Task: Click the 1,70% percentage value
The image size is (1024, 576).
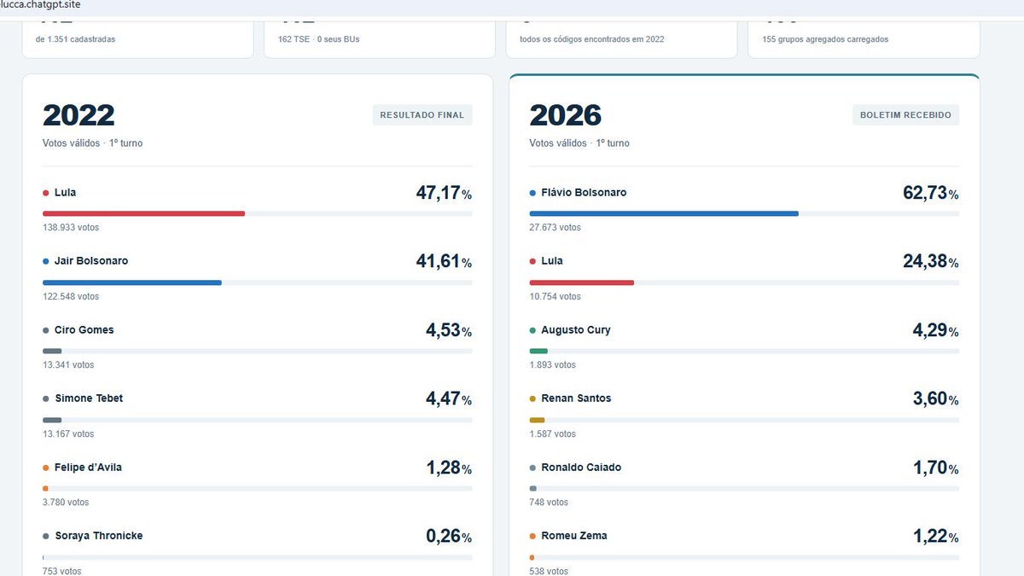Action: [x=936, y=468]
